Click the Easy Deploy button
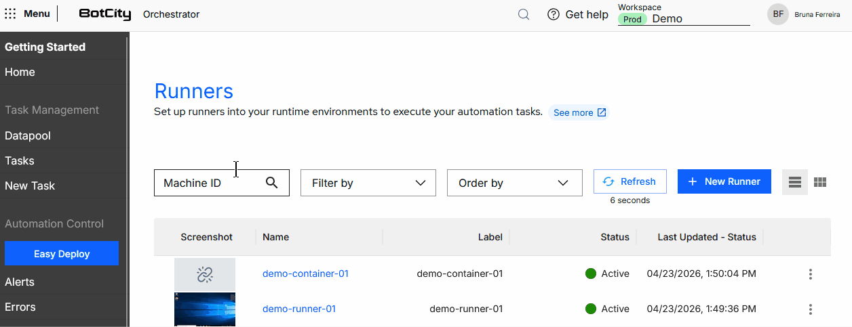Viewport: 852px width, 327px height. pos(62,254)
